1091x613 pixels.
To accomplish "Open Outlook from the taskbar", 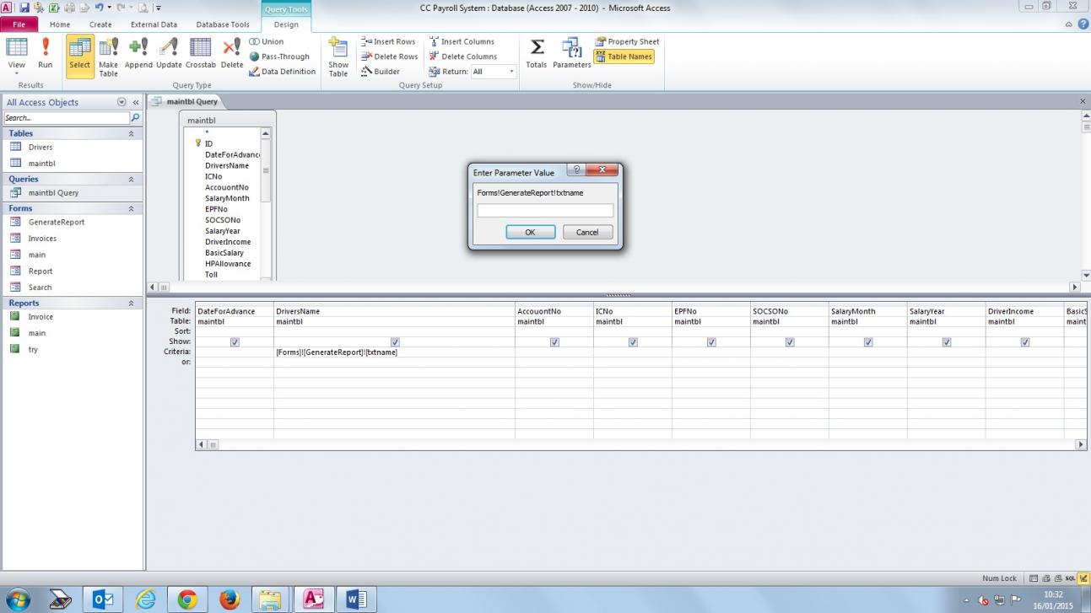I will pyautogui.click(x=103, y=600).
